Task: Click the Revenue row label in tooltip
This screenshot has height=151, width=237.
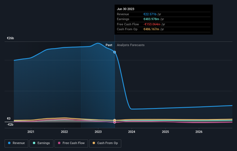Action: pos(123,14)
